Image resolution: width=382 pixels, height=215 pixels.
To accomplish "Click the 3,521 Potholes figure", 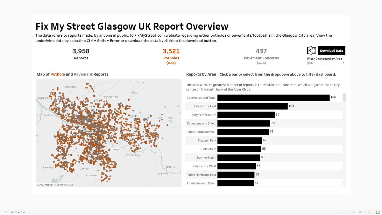I will point(171,51).
